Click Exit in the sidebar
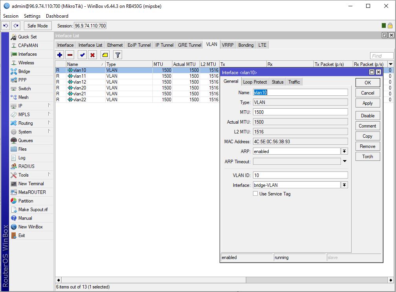396x292 pixels. pos(22,235)
